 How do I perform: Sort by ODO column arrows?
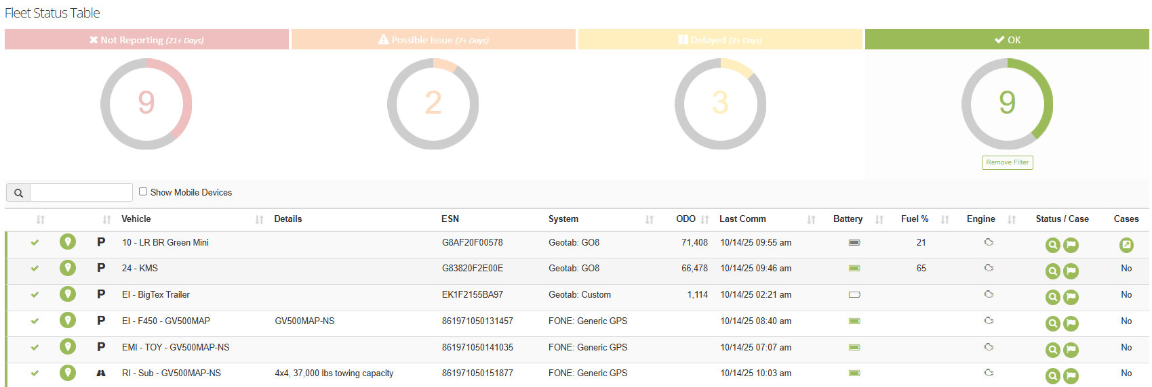click(704, 220)
